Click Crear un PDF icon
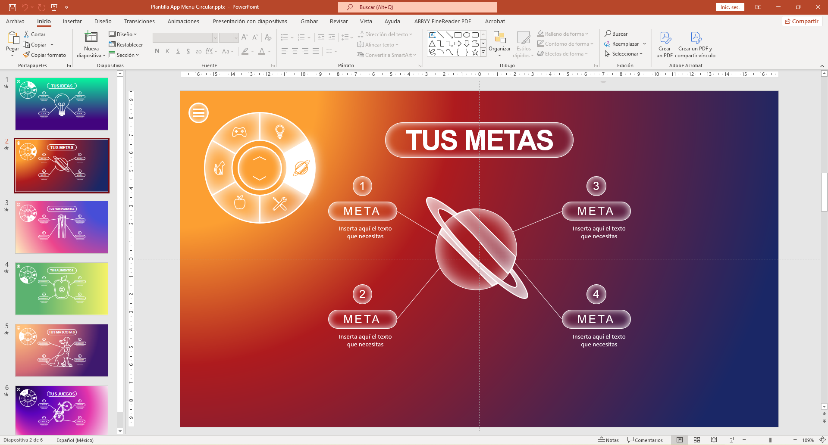This screenshot has width=828, height=445. [x=665, y=38]
